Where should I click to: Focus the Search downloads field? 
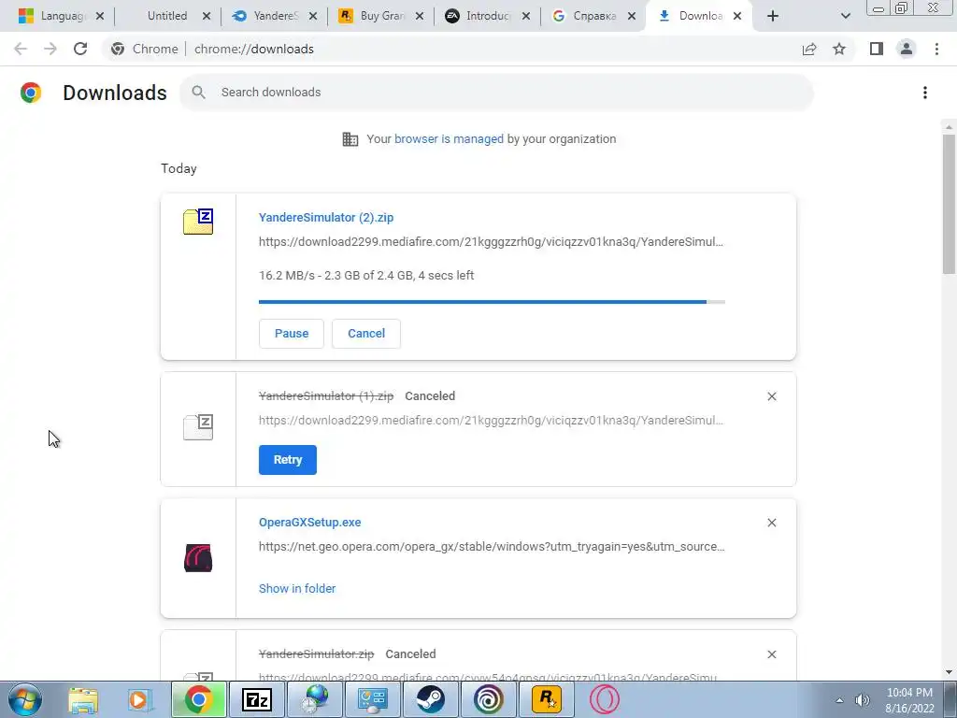tap(497, 93)
